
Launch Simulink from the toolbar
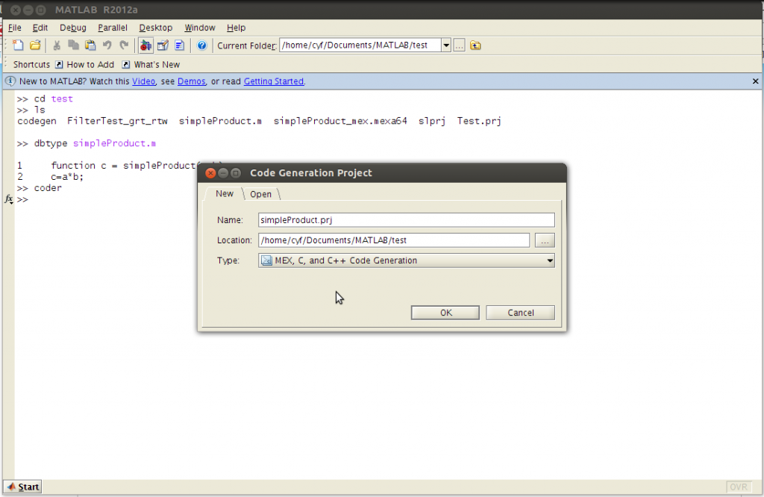pos(145,46)
